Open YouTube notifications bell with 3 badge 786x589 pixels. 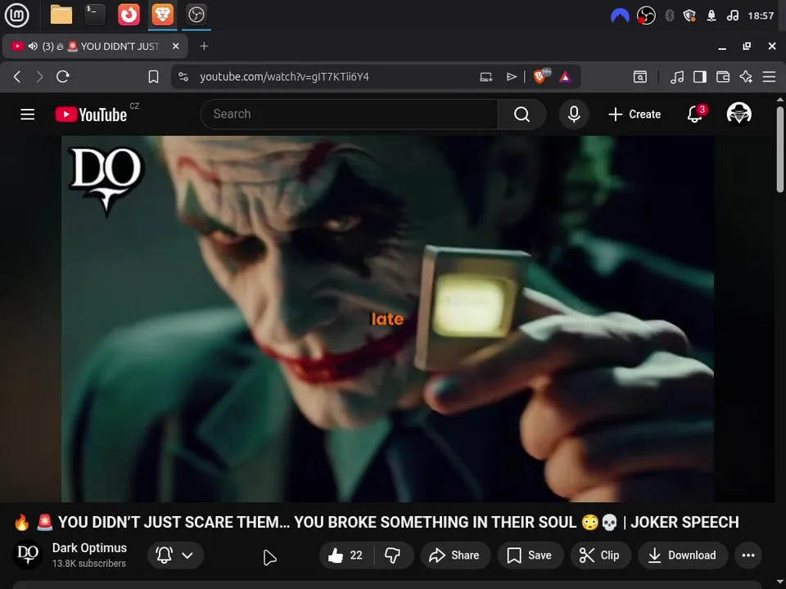tap(696, 114)
